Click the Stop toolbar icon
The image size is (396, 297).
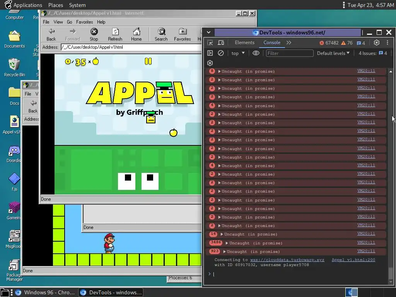point(94,34)
